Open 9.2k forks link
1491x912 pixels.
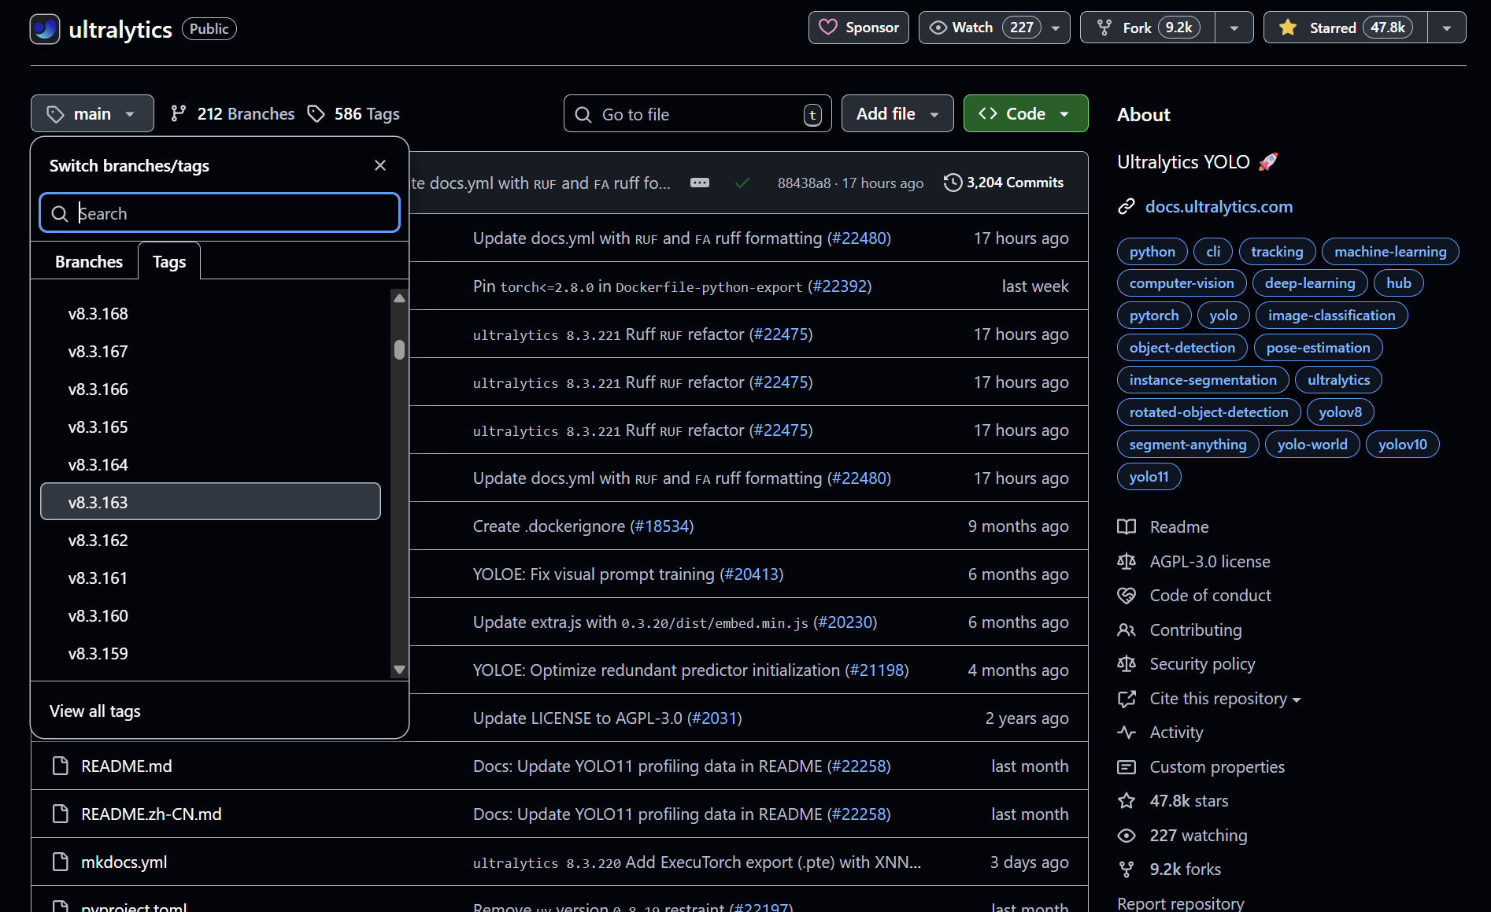click(1169, 870)
